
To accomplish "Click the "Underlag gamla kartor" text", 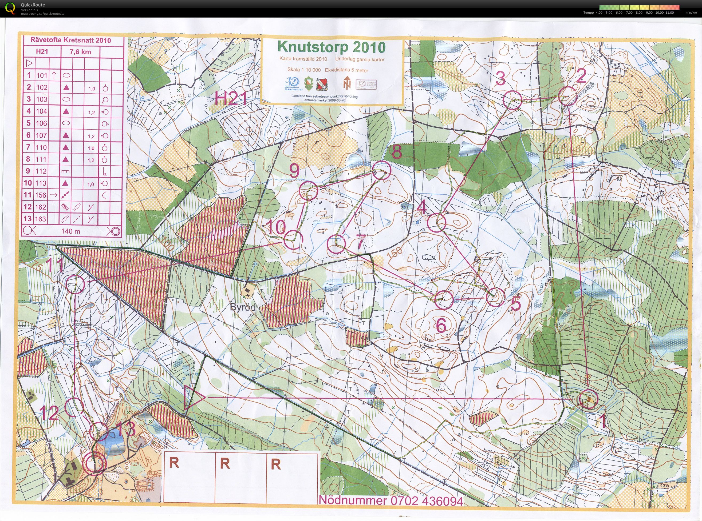I will tap(360, 59).
